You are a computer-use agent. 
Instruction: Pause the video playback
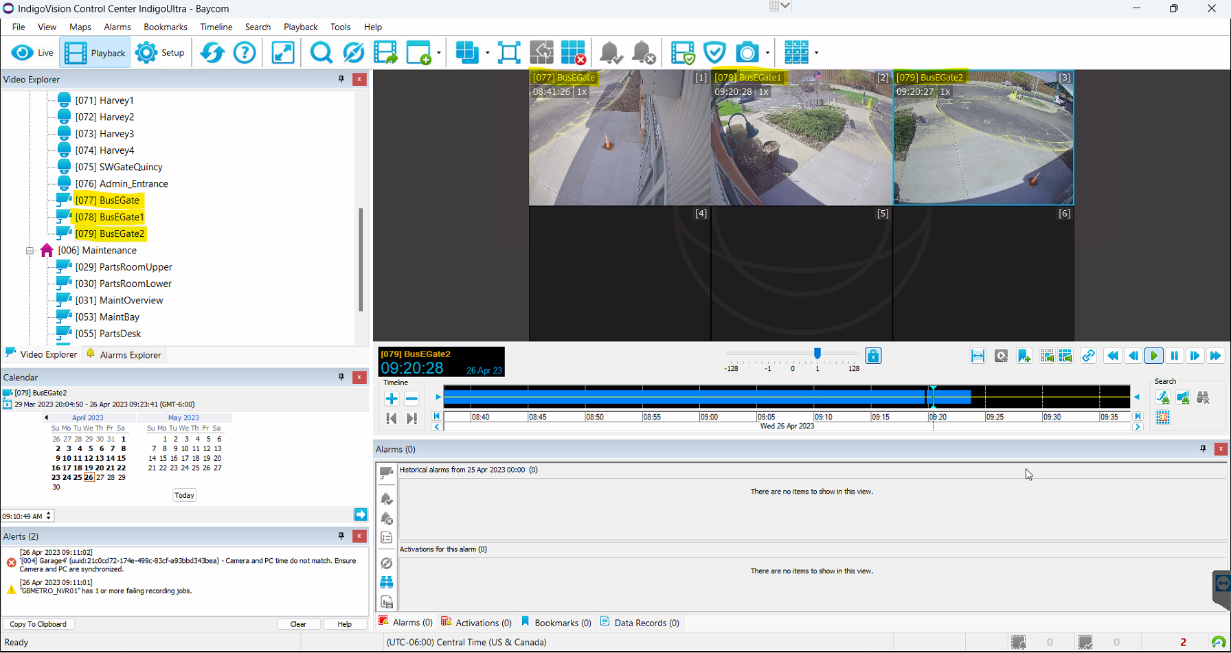pyautogui.click(x=1175, y=356)
